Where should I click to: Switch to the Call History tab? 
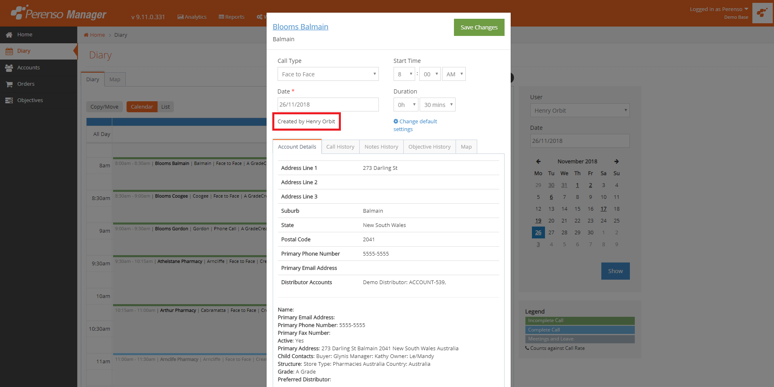(x=340, y=147)
